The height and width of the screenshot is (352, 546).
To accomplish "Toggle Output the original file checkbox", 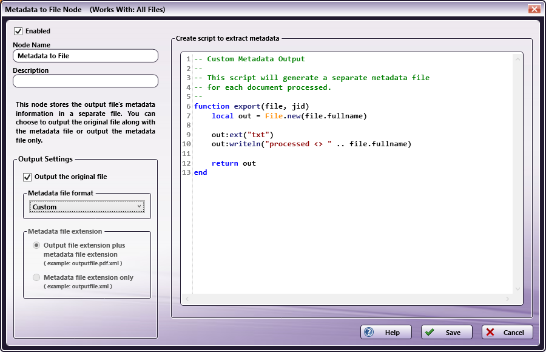I will [27, 177].
